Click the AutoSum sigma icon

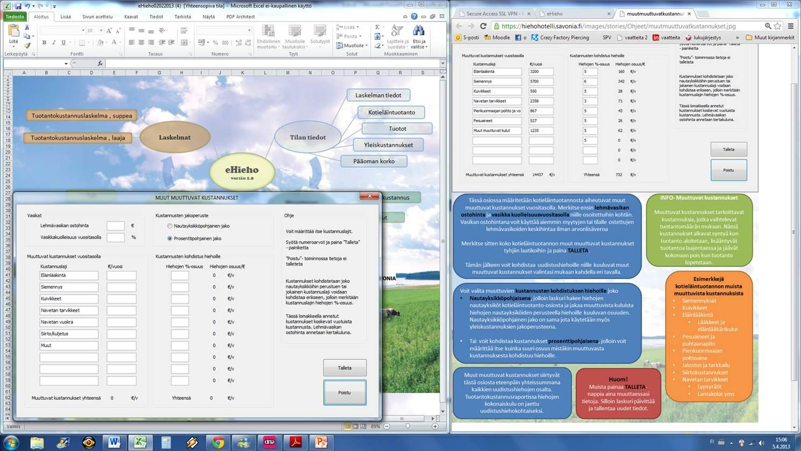pos(377,27)
